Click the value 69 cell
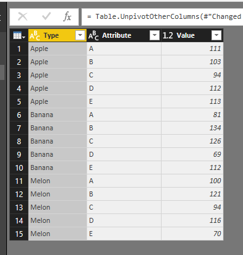Viewport: 243px width, 255px height. pos(192,154)
